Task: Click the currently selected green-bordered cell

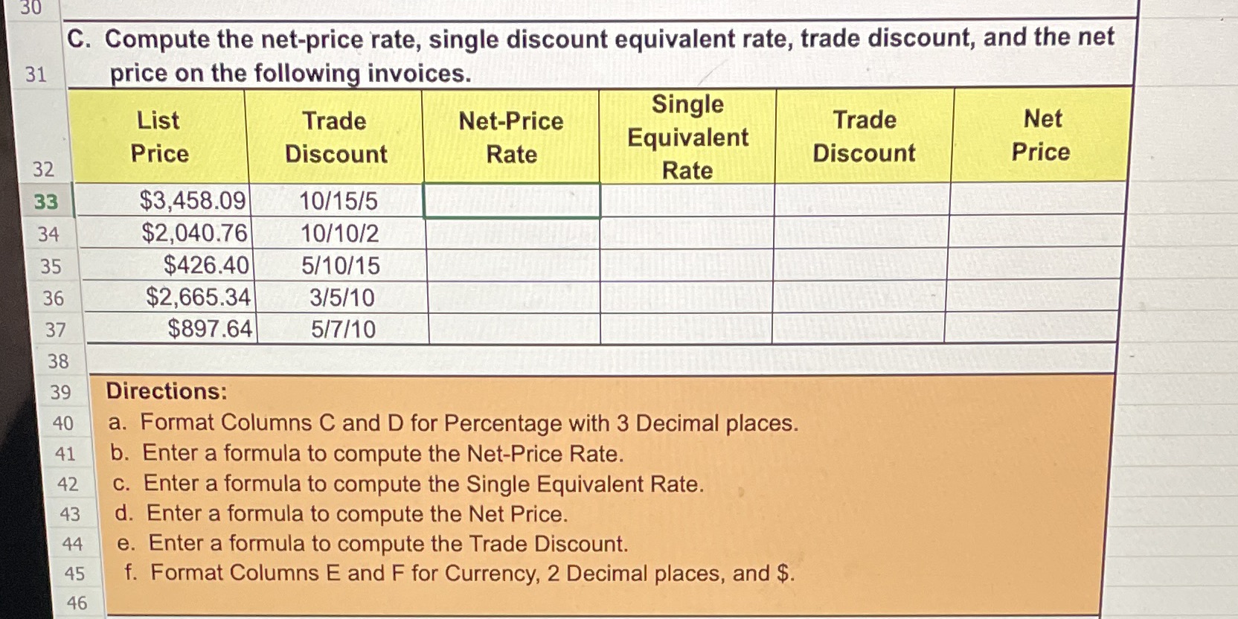Action: 512,199
